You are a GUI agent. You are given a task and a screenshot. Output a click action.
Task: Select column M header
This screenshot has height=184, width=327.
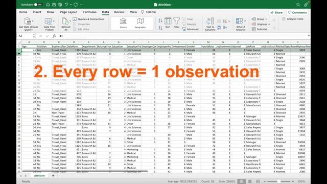(208, 42)
